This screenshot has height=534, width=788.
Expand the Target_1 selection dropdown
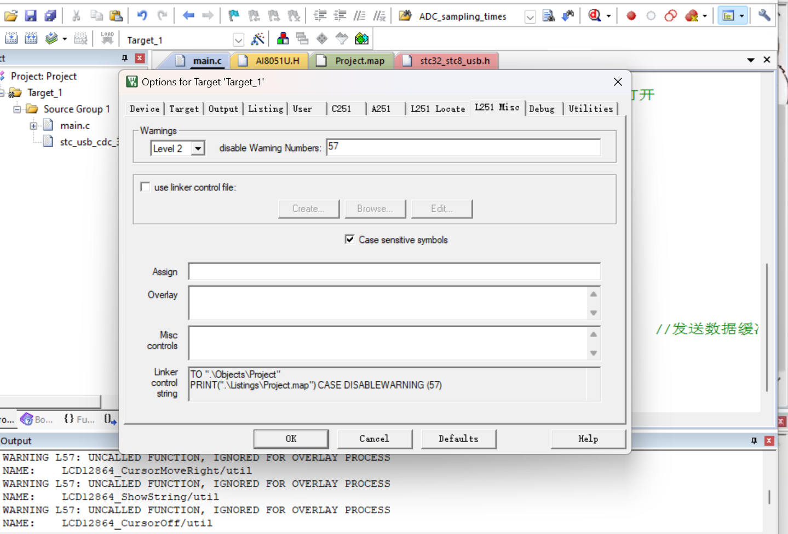click(x=238, y=40)
